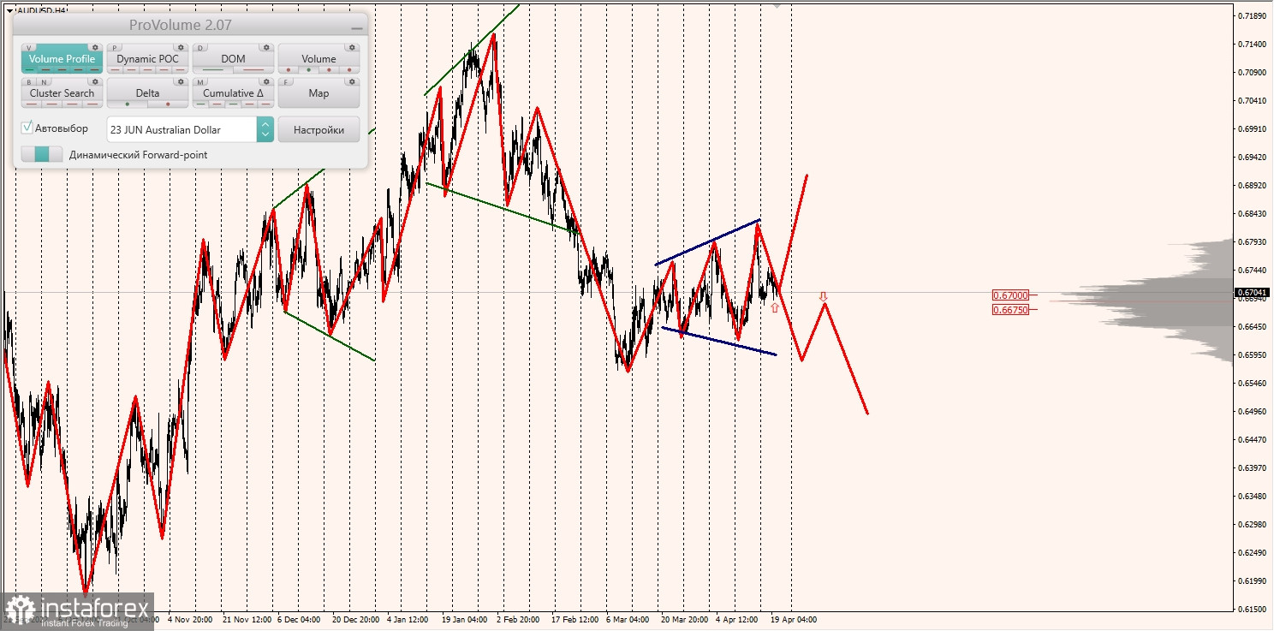Open Cluster Search gear settings

95,81
